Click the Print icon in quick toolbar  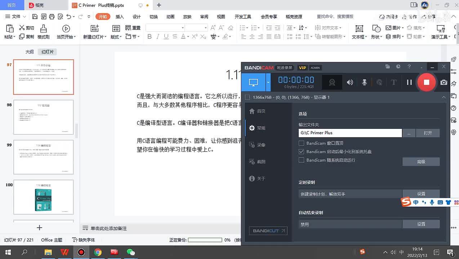(x=52, y=17)
